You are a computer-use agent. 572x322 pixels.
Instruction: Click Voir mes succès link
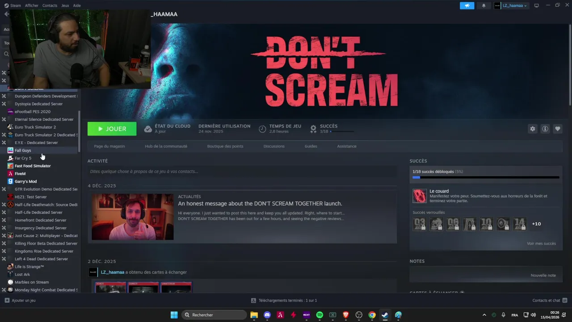[541, 244]
